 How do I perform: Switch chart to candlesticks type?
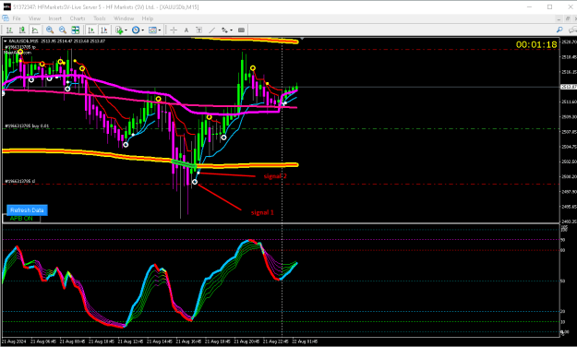[22, 30]
